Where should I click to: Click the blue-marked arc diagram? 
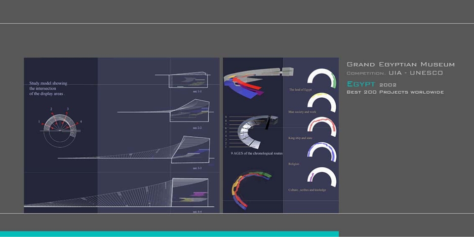tap(321, 152)
